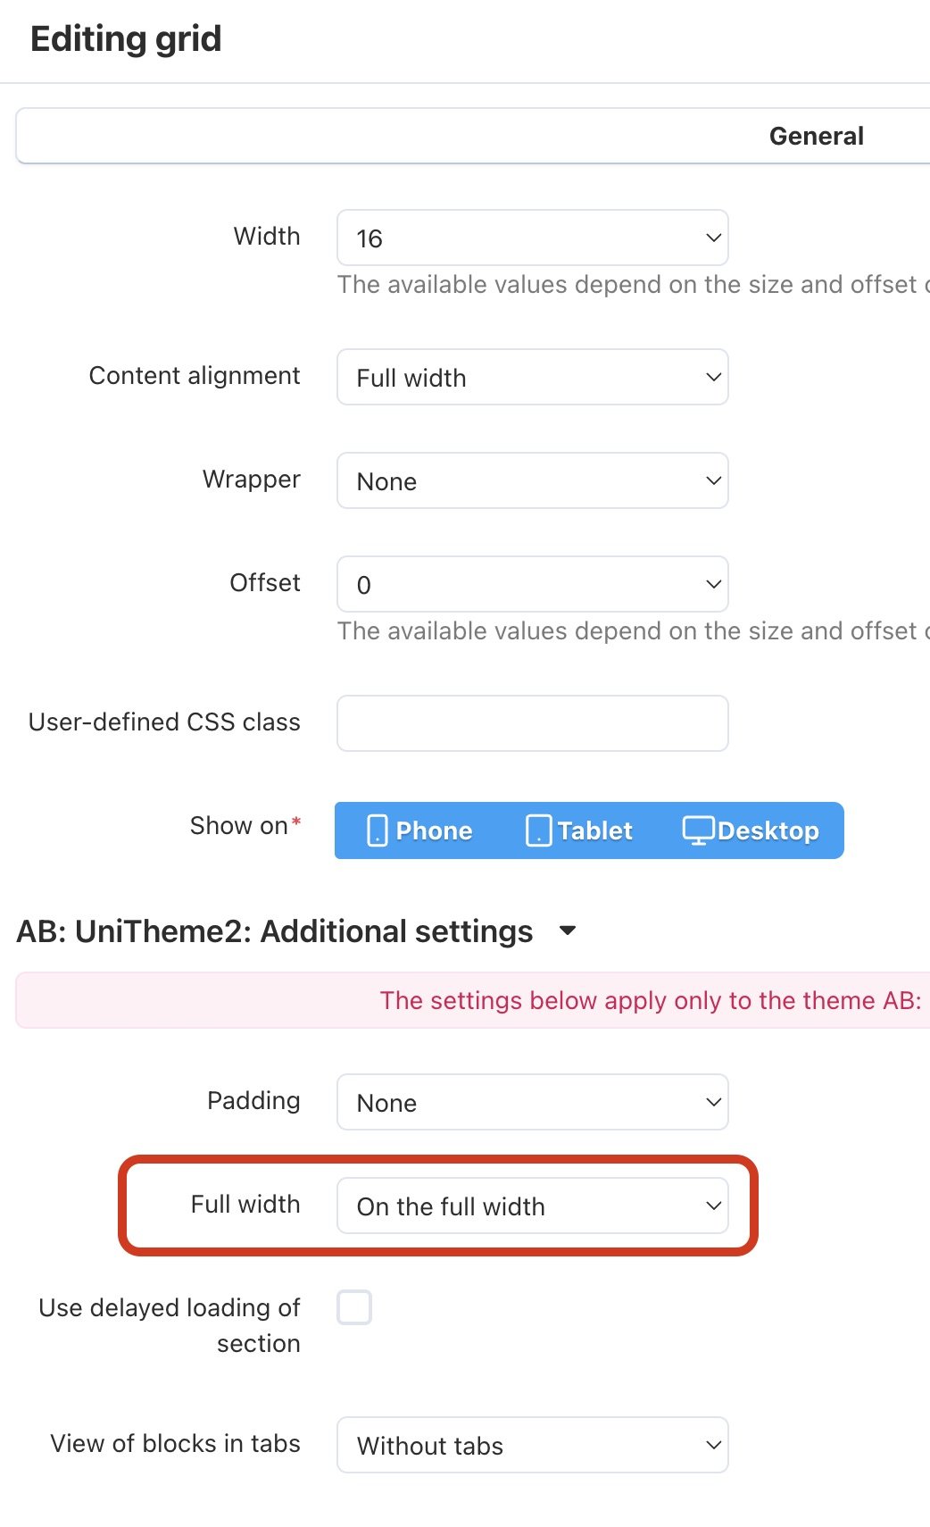The width and height of the screenshot is (930, 1527).
Task: Click the desktop monitor icon in Show on
Action: [x=698, y=830]
